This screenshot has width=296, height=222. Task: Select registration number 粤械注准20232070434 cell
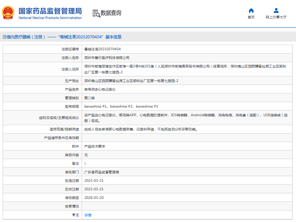coord(103,49)
